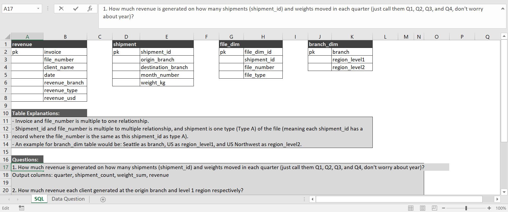Open the sheet tab options dots menu
508x212 pixels.
304,199
